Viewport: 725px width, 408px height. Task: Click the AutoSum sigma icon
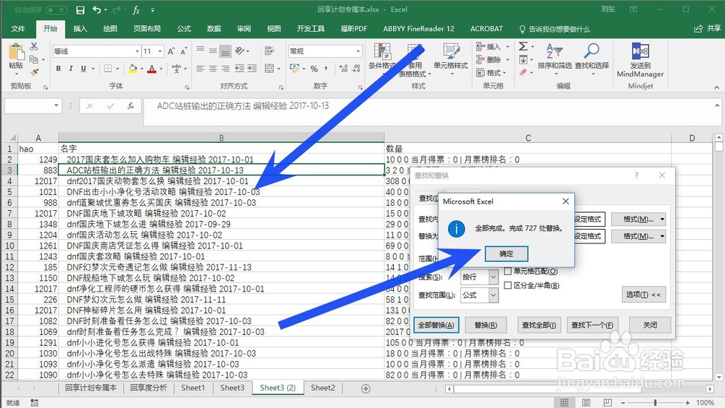(x=523, y=46)
